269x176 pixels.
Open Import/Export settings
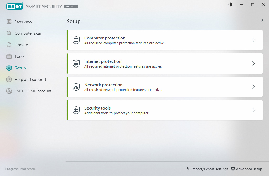[x=208, y=169]
